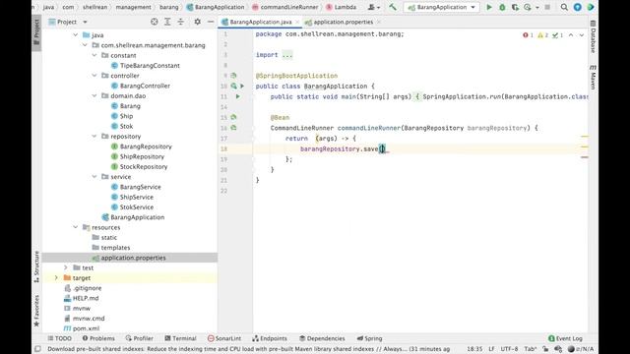
Task: Open the Problems tool tab
Action: pos(98,338)
